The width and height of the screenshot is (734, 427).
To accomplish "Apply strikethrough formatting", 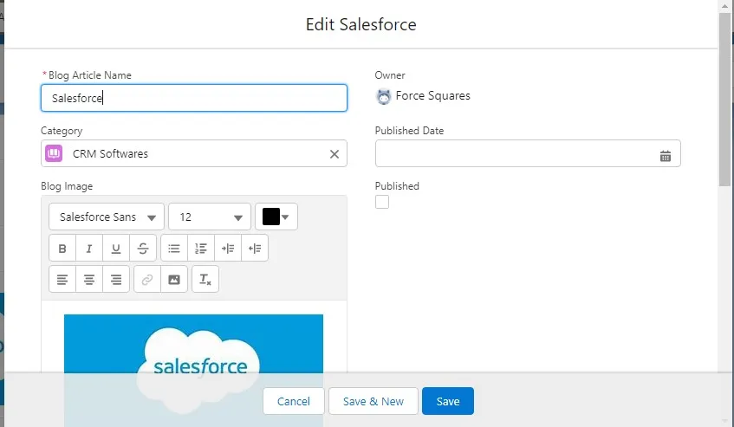I will tap(143, 249).
